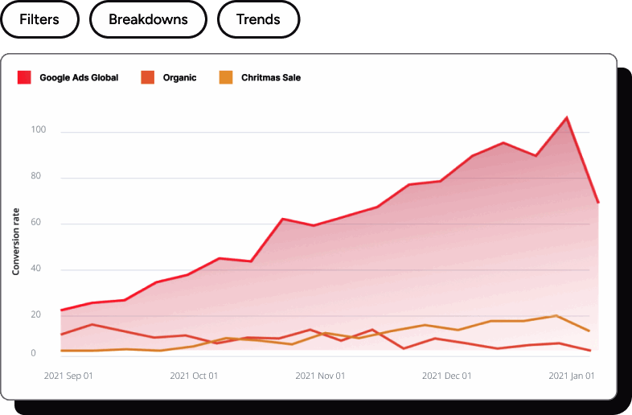
Task: Select the 2021 Nov 01 axis label
Action: point(320,376)
